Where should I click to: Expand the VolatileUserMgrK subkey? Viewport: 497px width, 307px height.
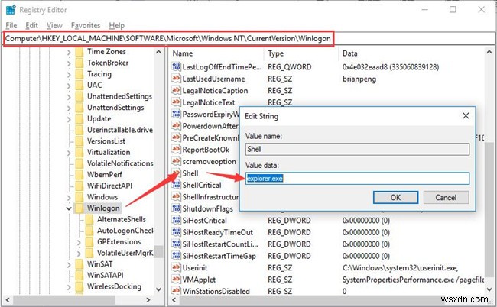[x=79, y=254]
